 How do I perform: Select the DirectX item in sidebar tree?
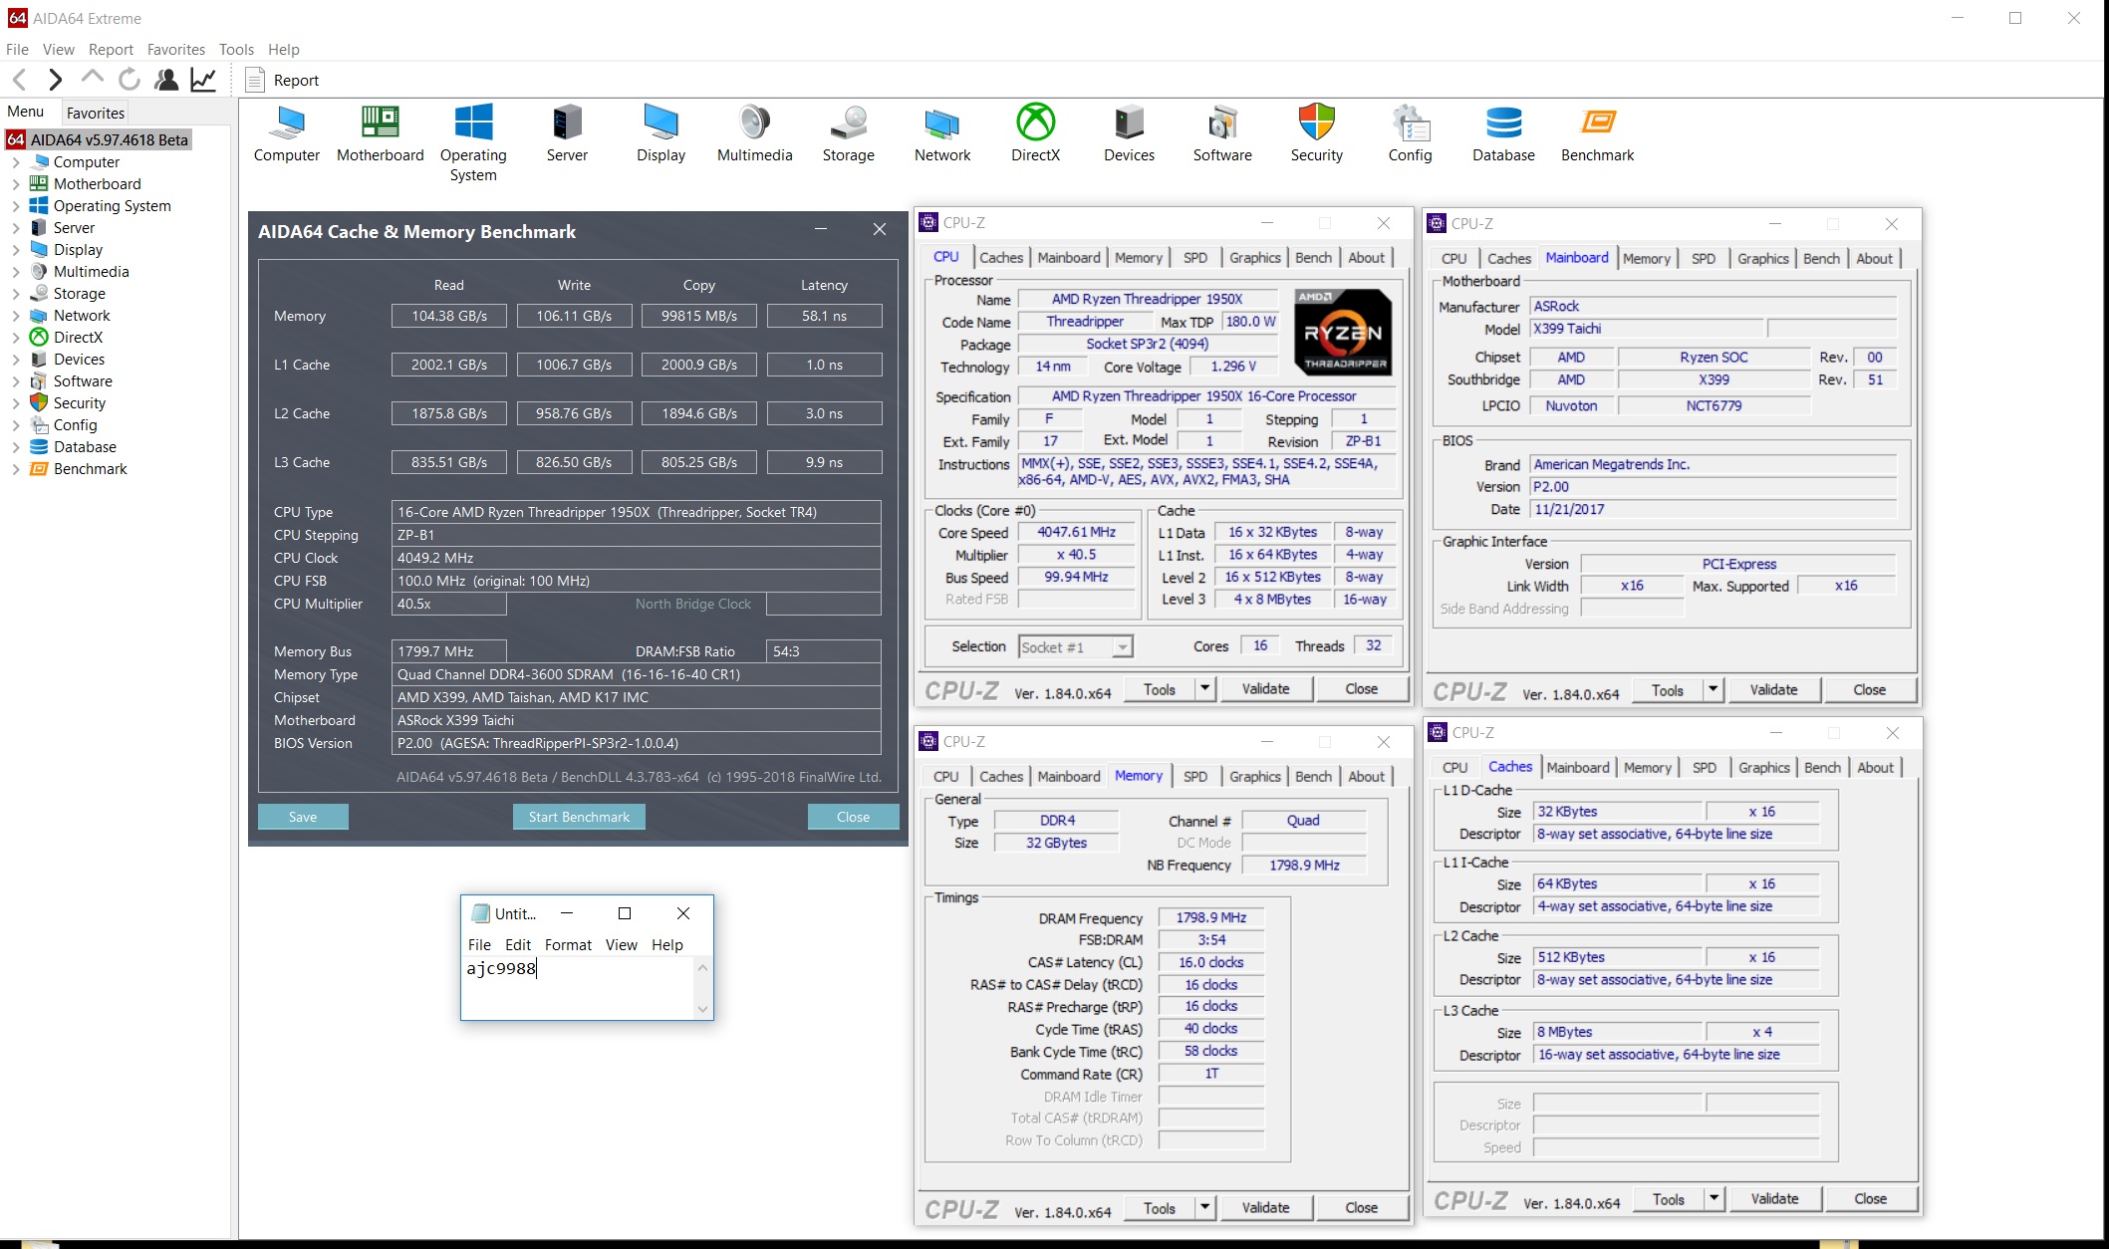(x=78, y=338)
